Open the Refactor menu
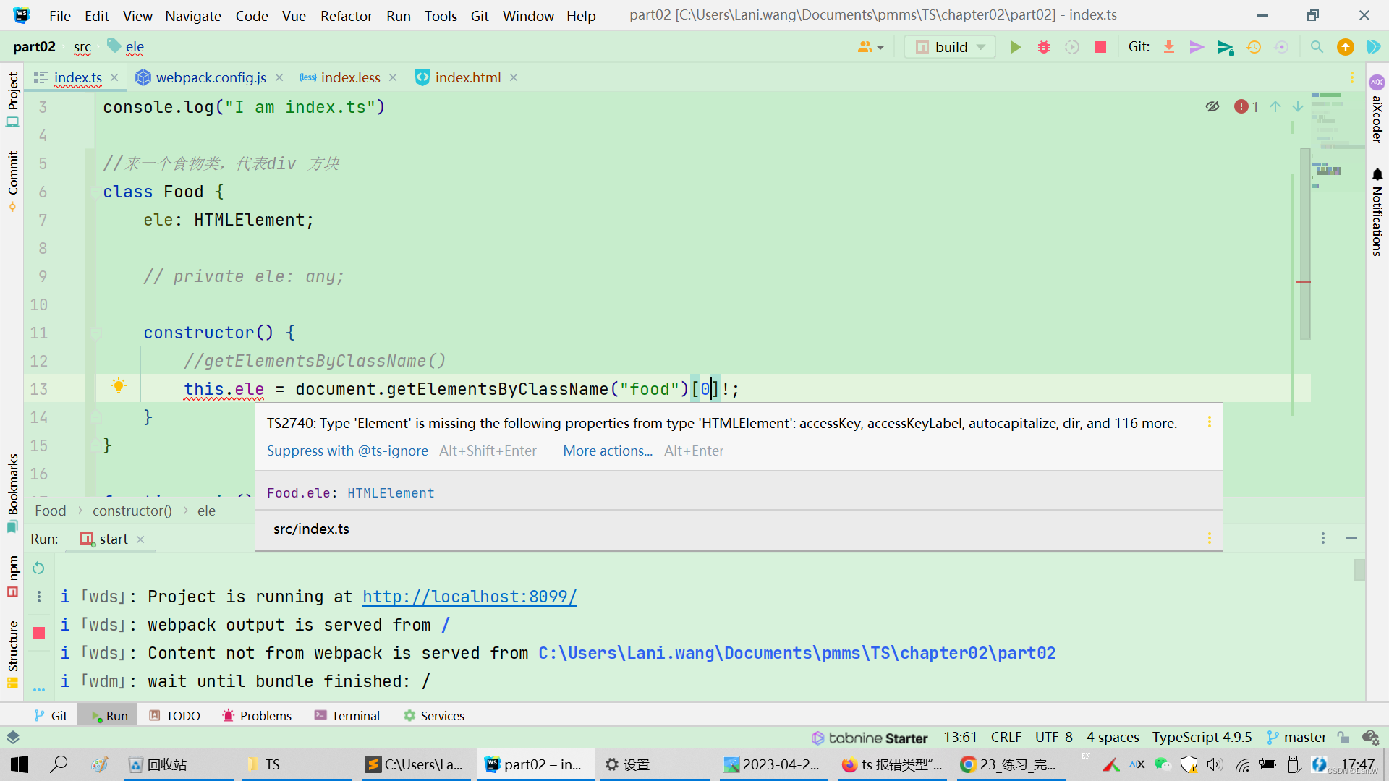1389x781 pixels. click(x=346, y=15)
